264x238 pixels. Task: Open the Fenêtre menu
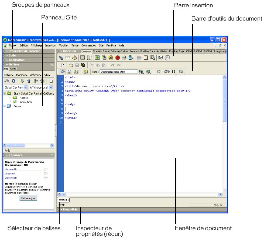pos(111,46)
